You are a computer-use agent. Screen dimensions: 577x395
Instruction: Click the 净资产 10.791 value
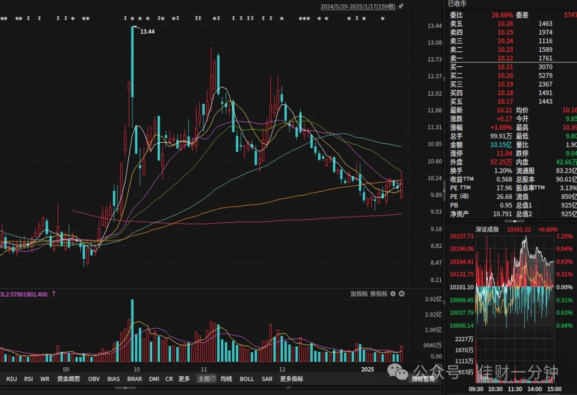(x=503, y=214)
